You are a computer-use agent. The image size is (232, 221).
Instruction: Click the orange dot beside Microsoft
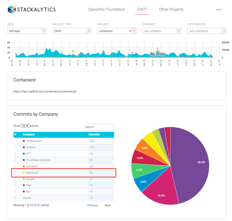[x=24, y=166]
